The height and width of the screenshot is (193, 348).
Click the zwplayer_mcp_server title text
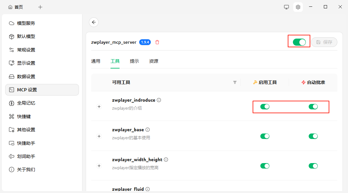coord(114,42)
